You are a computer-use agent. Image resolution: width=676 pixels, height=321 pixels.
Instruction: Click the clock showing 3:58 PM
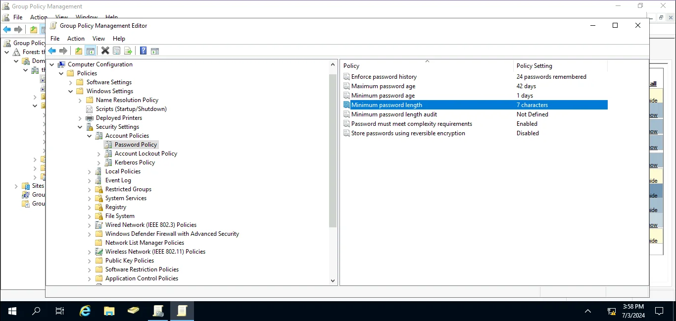pyautogui.click(x=633, y=307)
